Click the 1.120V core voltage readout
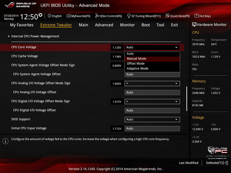 117,48
